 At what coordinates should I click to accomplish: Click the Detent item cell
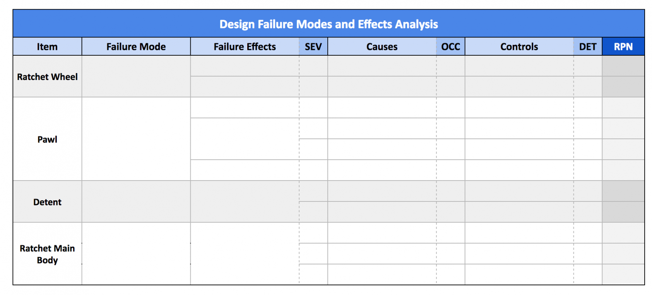tap(47, 202)
